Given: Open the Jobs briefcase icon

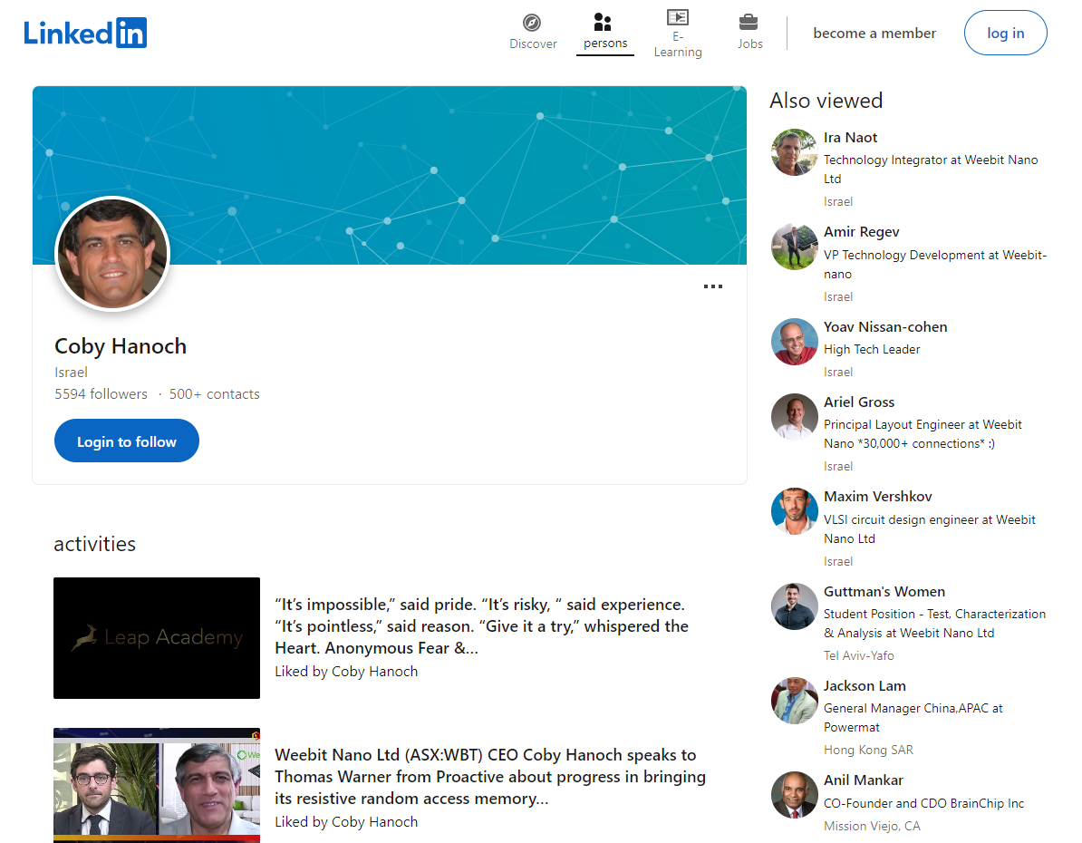Looking at the screenshot, I should click(749, 22).
